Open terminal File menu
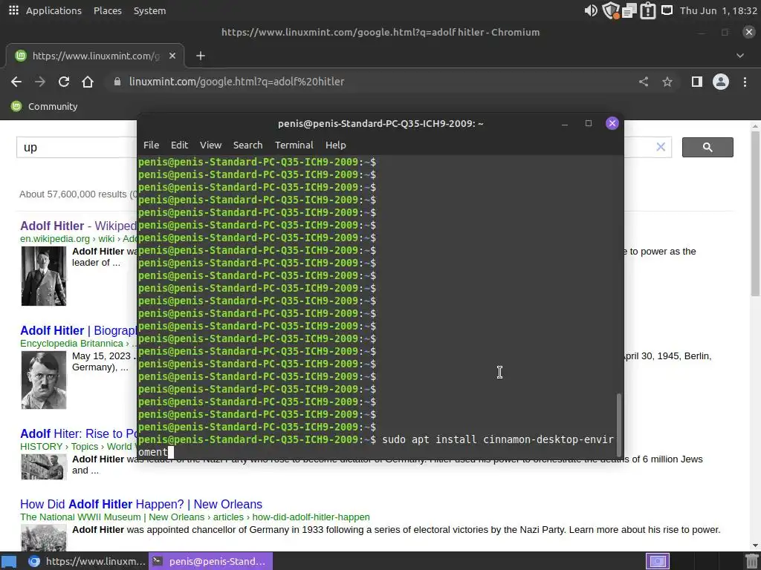The width and height of the screenshot is (761, 570). tap(151, 145)
